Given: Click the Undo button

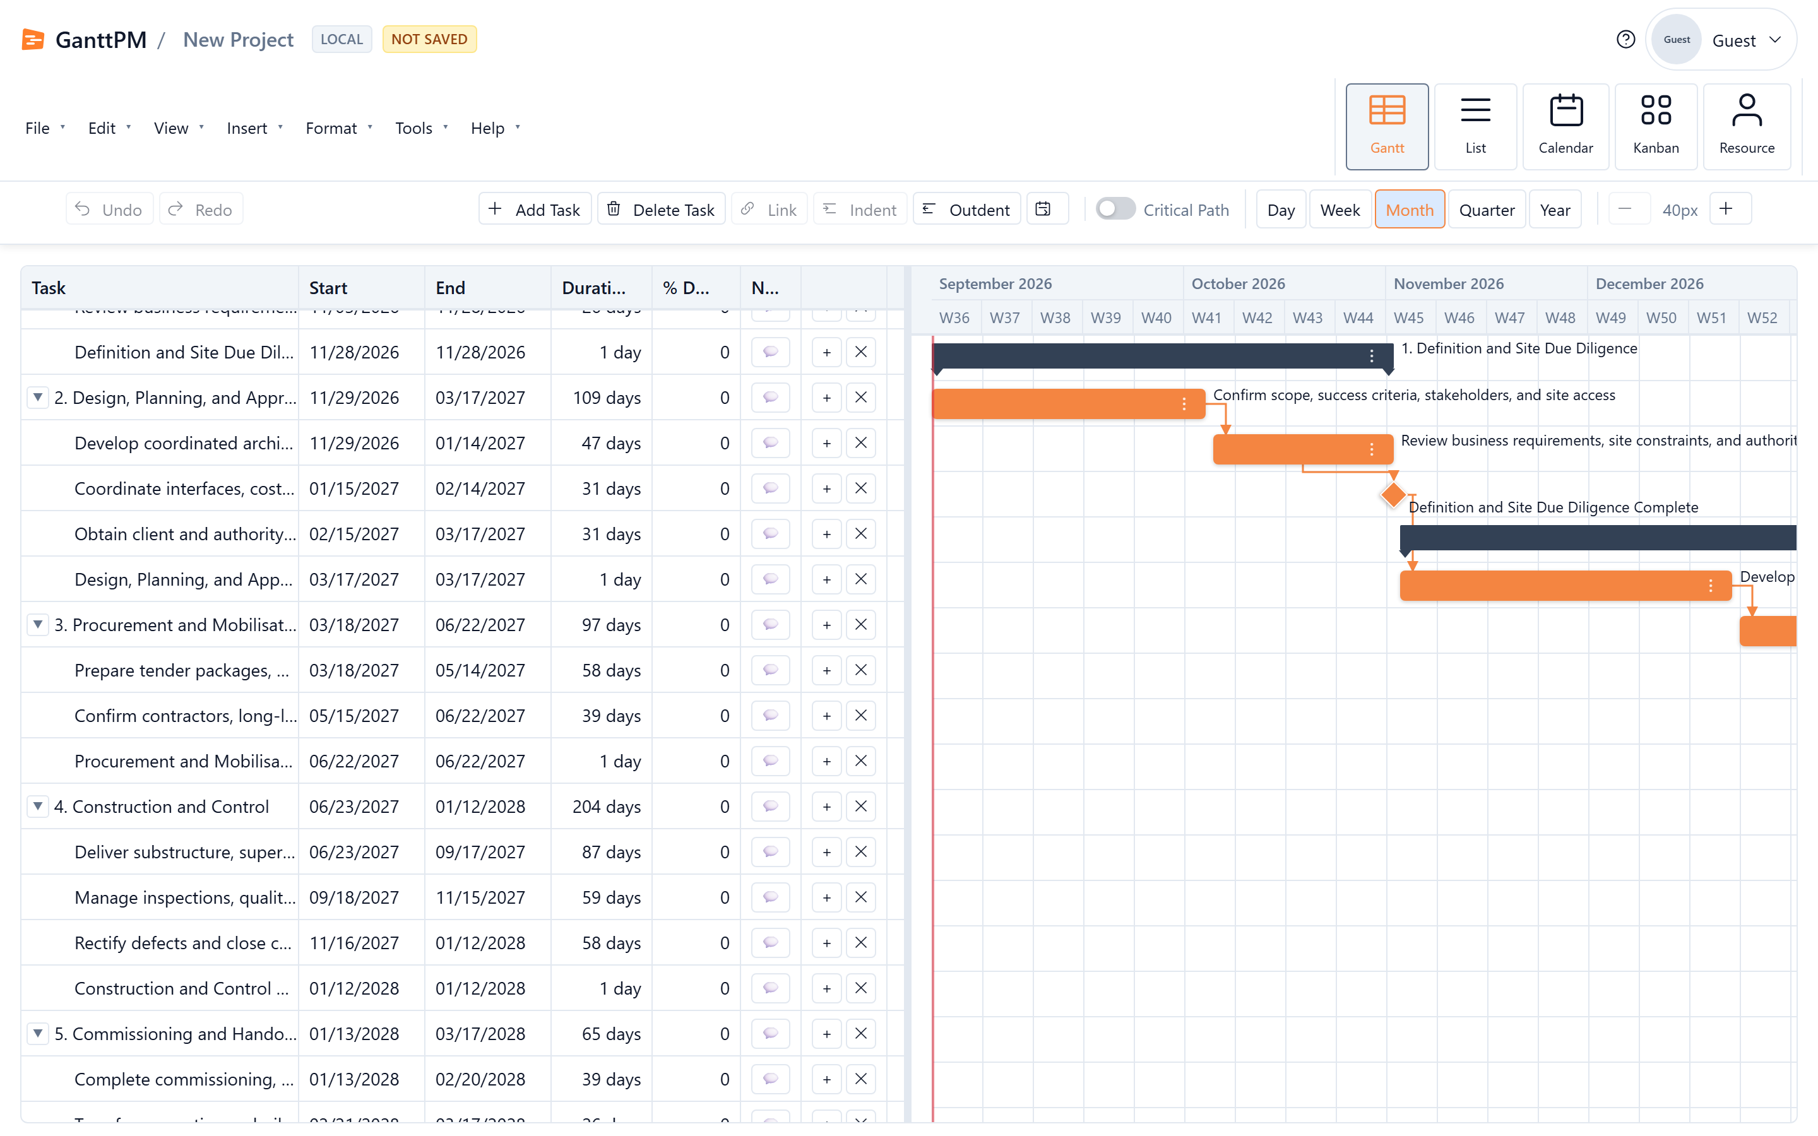Looking at the screenshot, I should coord(110,209).
